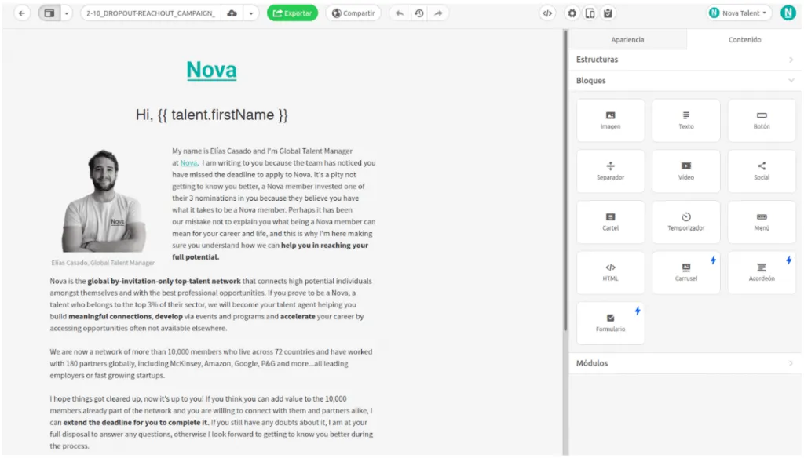Click the paragraph starting 'I hope things got cleared up'
The image size is (804, 462).
pos(211,422)
